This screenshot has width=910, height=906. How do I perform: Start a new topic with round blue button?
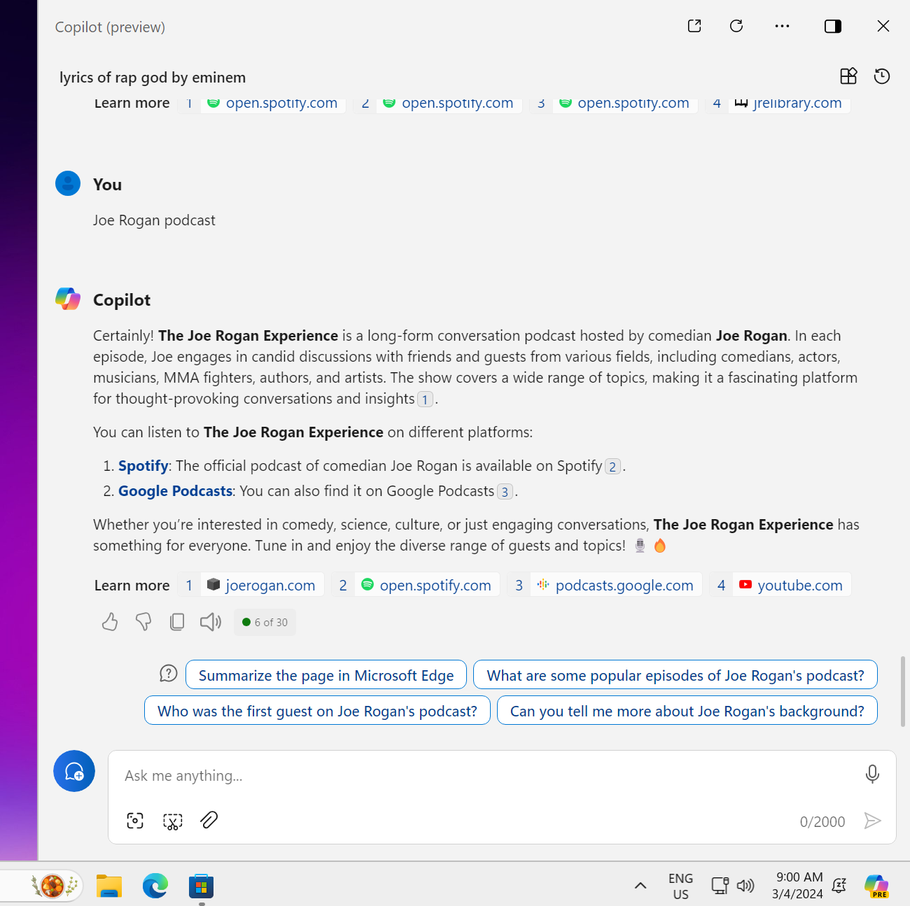tap(74, 771)
